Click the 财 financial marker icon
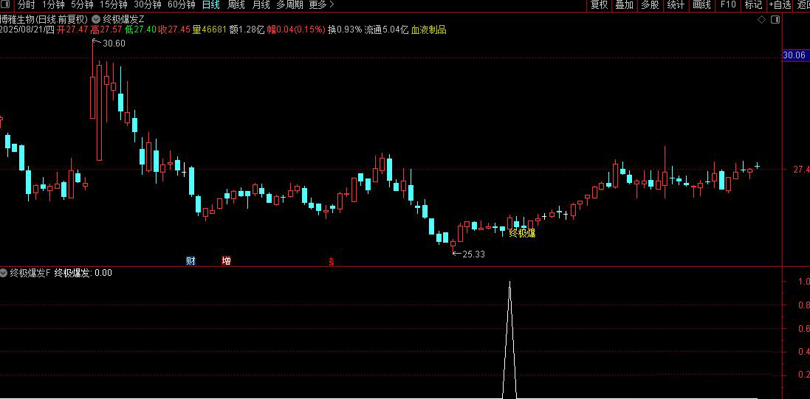 191,260
